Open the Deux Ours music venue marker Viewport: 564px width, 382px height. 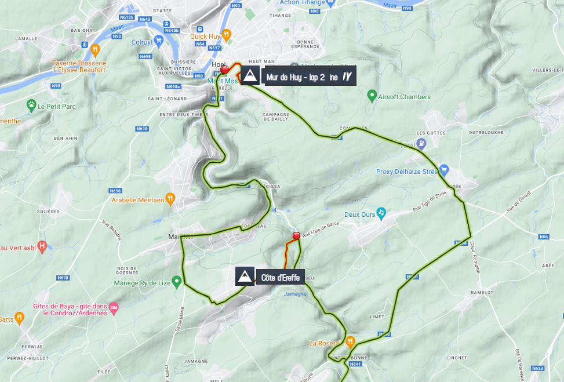click(x=381, y=213)
